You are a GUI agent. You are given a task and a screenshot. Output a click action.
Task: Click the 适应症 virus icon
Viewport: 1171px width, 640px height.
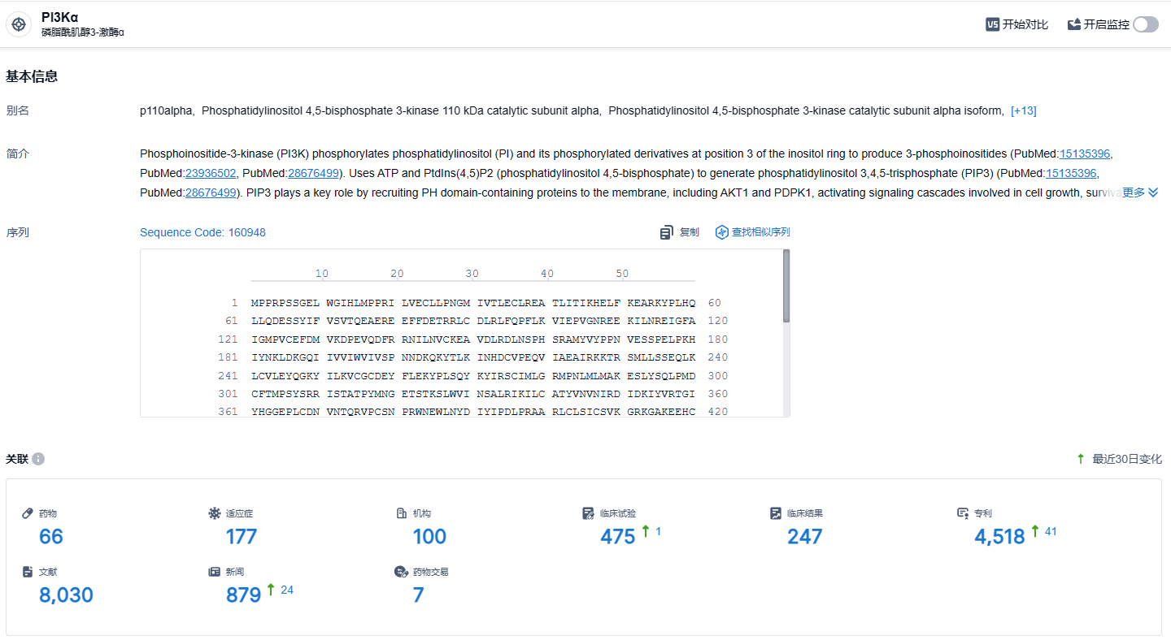(x=215, y=513)
